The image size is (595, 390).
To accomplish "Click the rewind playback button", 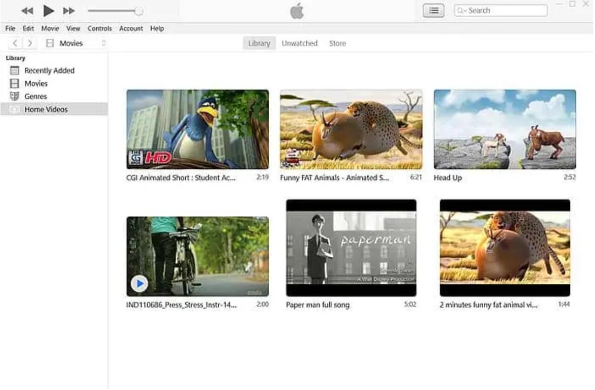I will coord(27,11).
